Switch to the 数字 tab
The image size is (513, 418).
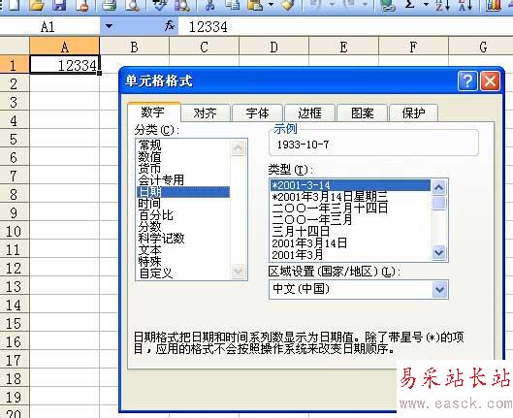click(x=153, y=113)
